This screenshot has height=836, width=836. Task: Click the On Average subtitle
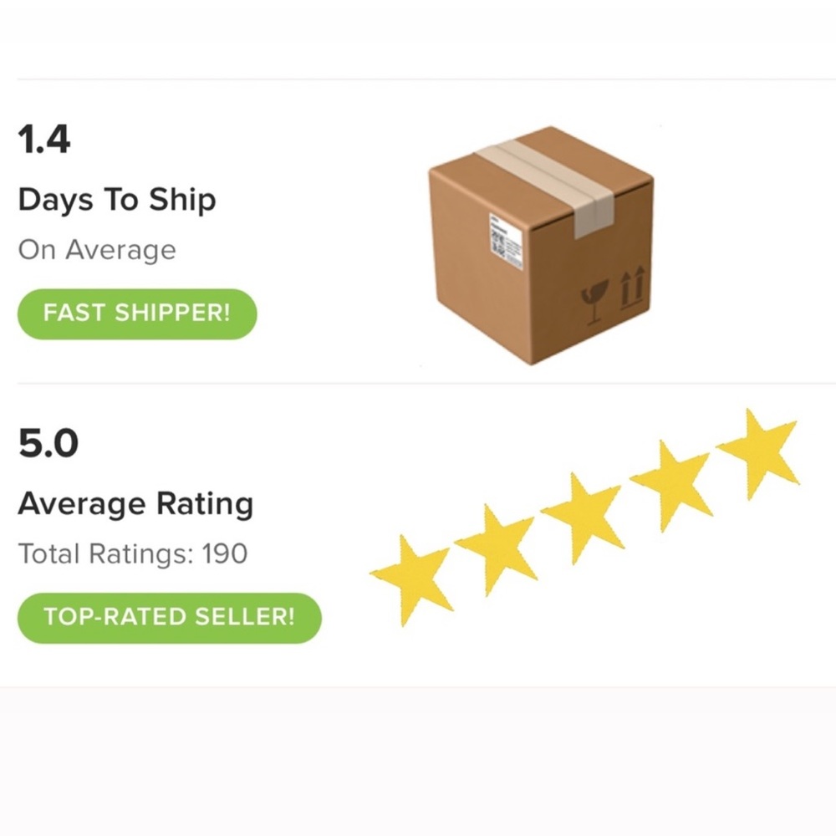[97, 250]
